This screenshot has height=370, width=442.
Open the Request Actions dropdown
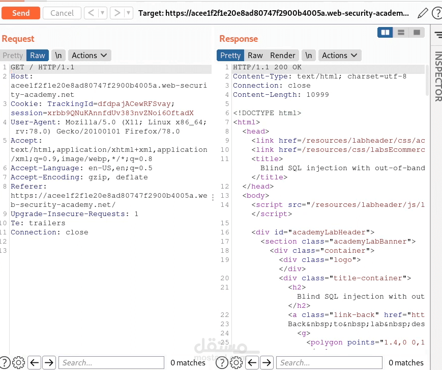pyautogui.click(x=90, y=56)
